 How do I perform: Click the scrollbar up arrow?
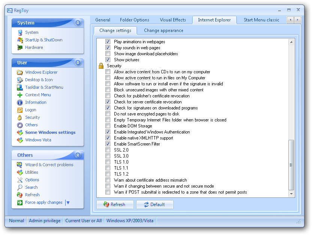(291, 42)
